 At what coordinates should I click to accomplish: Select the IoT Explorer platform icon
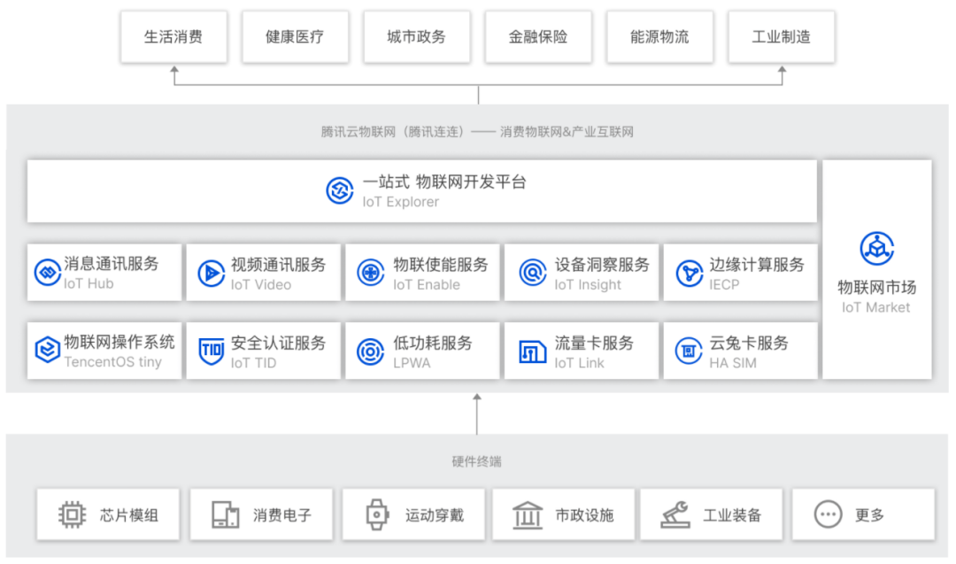click(x=340, y=190)
